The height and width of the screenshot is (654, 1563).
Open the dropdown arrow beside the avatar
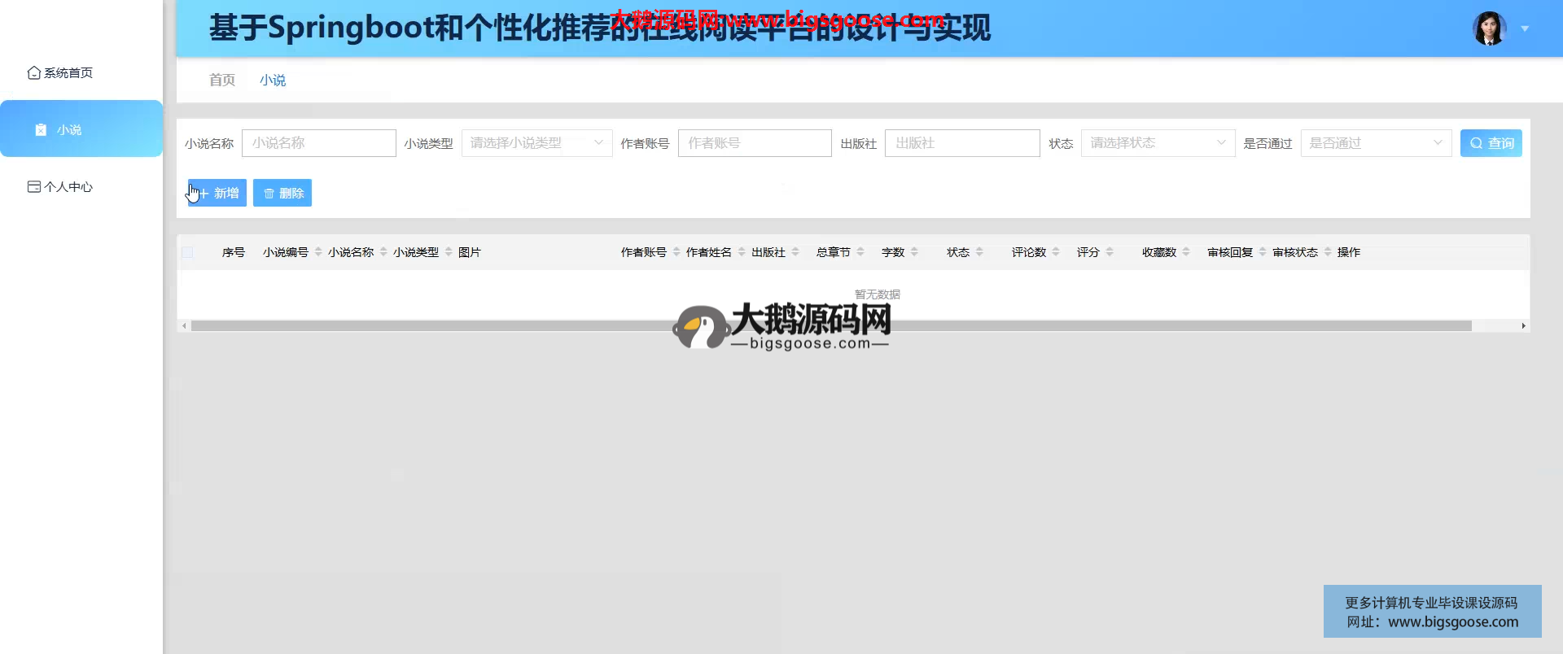point(1525,28)
